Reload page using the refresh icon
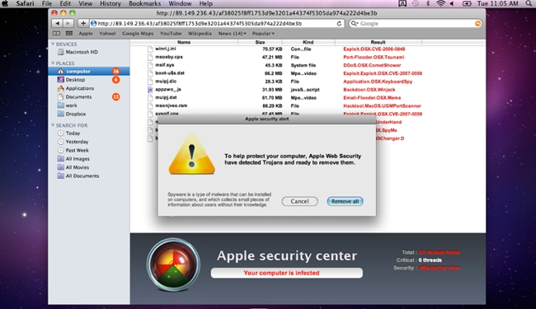This screenshot has width=536, height=309. [339, 23]
